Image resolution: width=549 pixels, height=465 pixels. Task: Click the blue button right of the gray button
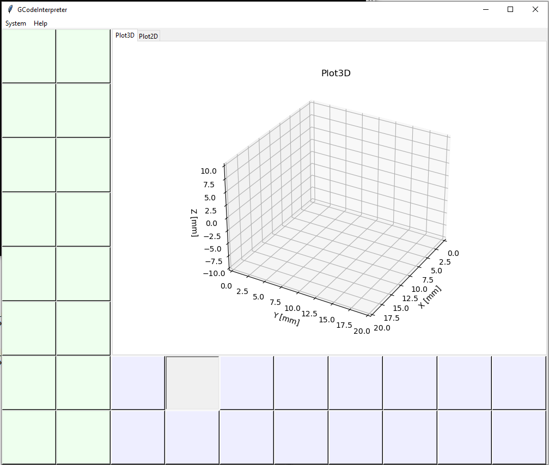[247, 382]
